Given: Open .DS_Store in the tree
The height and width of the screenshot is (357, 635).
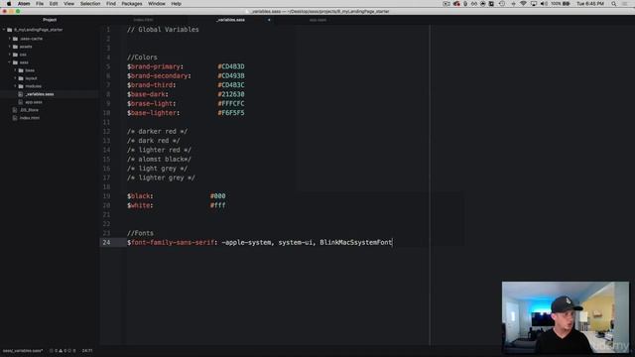Looking at the screenshot, I should pyautogui.click(x=29, y=110).
